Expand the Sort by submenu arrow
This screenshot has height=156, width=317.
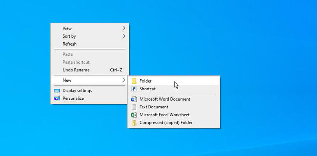coord(124,36)
